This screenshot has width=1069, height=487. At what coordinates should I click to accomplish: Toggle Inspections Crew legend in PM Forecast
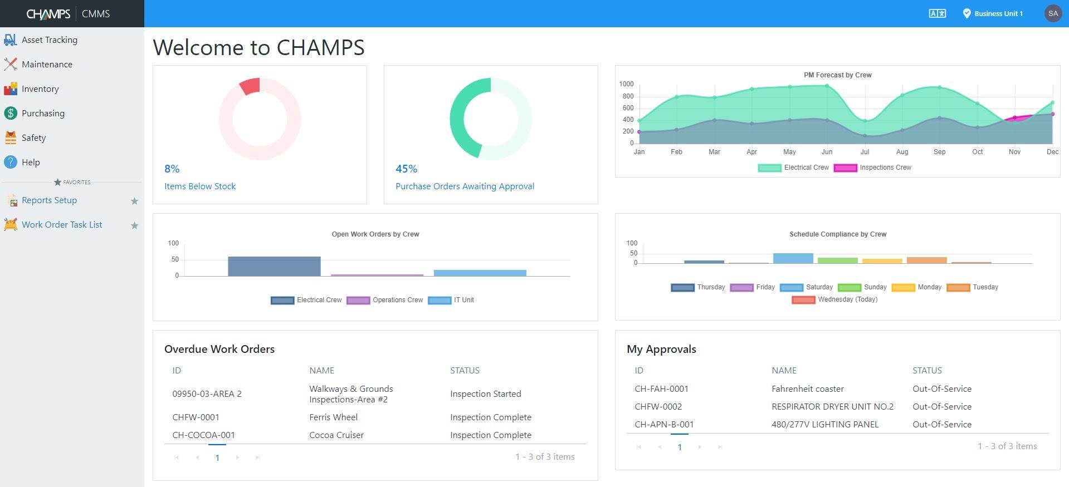[872, 168]
